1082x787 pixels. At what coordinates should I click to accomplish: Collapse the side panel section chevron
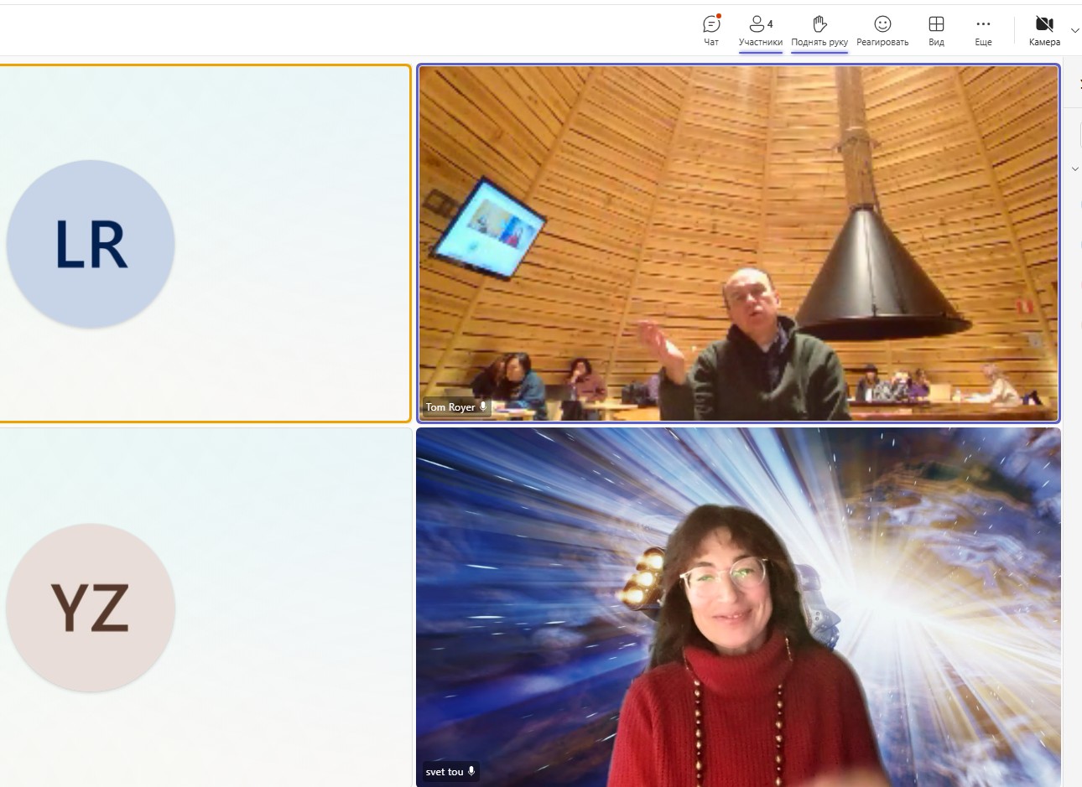click(1075, 169)
